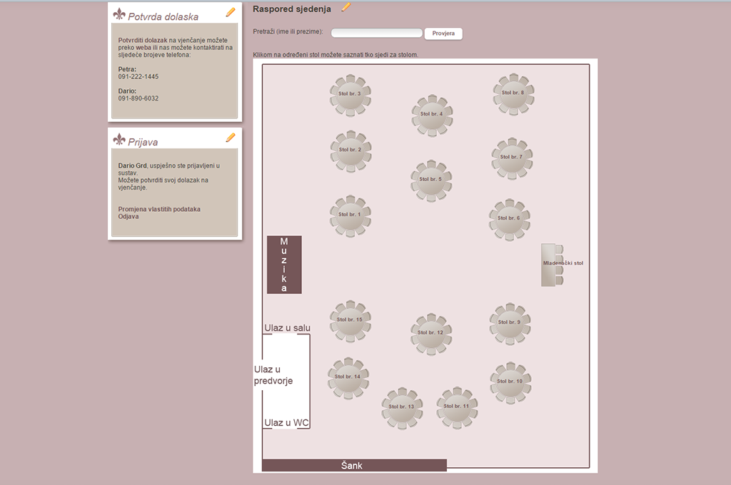Select table Stol br. 13

tap(402, 407)
